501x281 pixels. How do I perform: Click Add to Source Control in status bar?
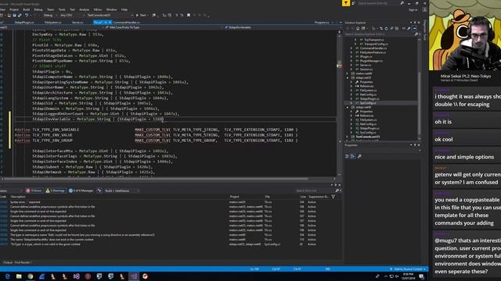[408, 269]
